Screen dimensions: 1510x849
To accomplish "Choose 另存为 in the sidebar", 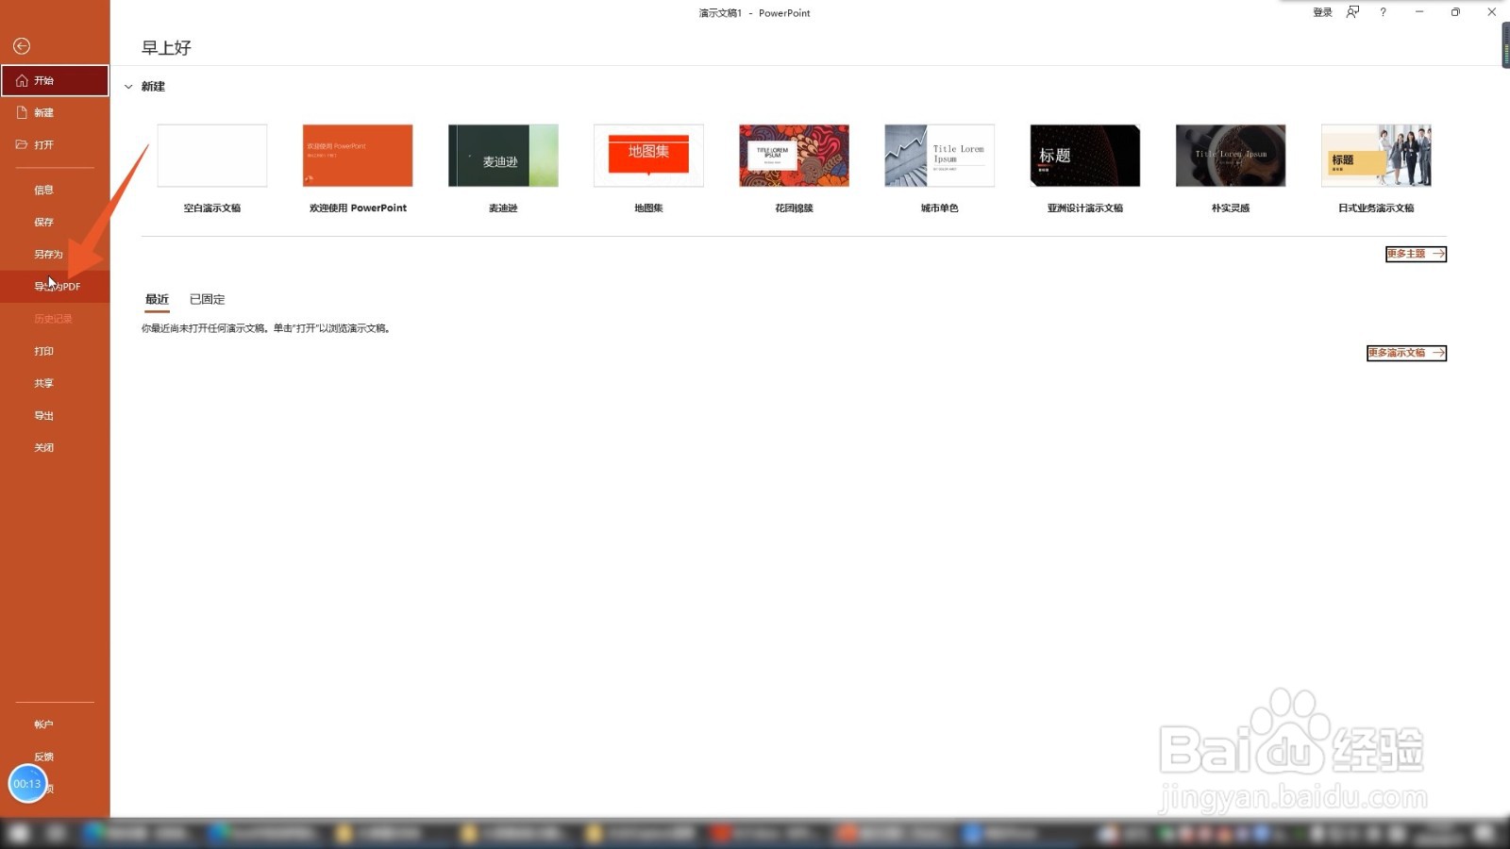I will click(55, 254).
